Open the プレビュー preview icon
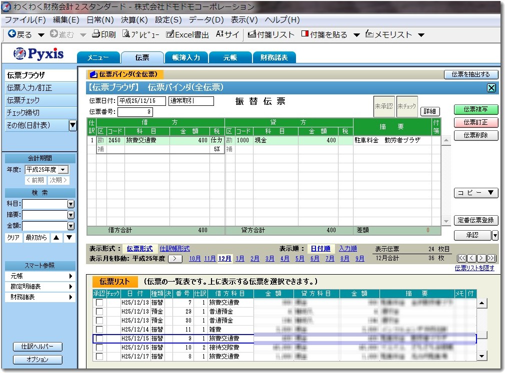The width and height of the screenshot is (505, 373). (x=127, y=34)
